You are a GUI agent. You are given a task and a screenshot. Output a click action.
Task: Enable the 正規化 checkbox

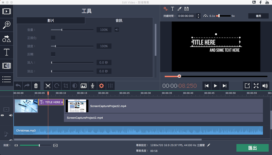(53, 38)
